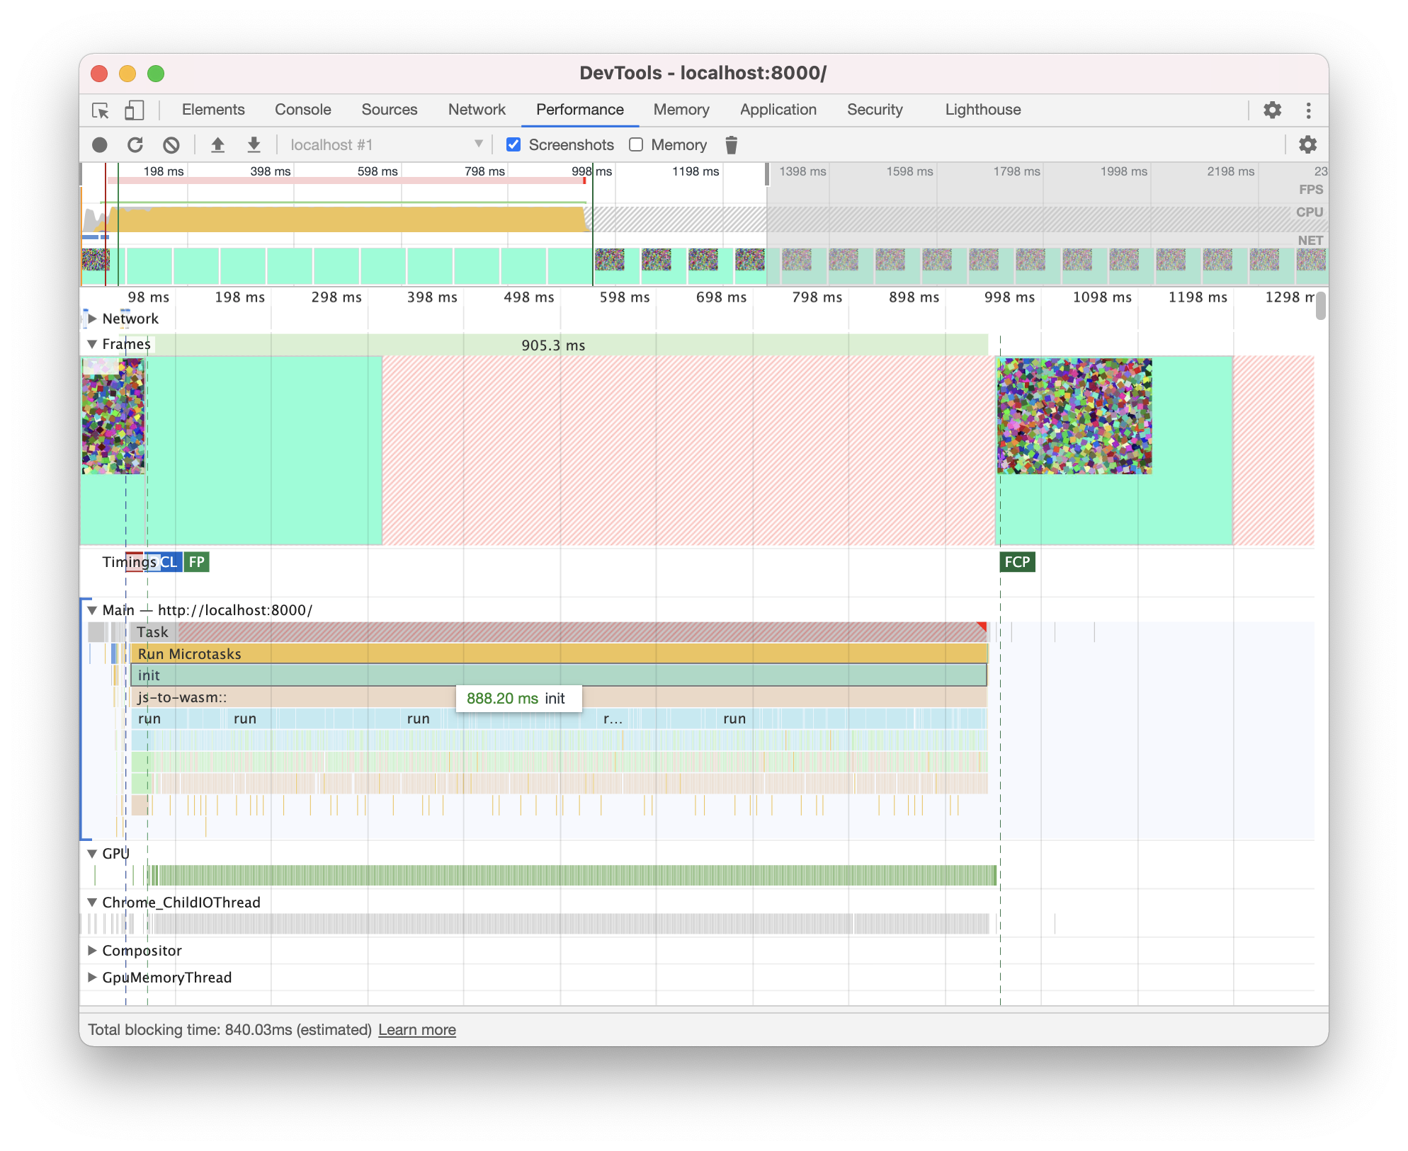1408x1151 pixels.
Task: Click the flame chart vertical scrollbar
Action: [x=1320, y=307]
